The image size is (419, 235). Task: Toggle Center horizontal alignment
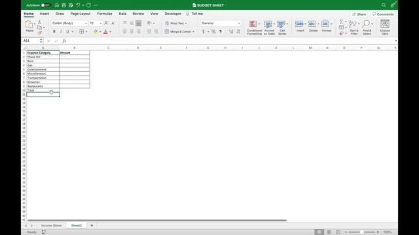point(132,32)
